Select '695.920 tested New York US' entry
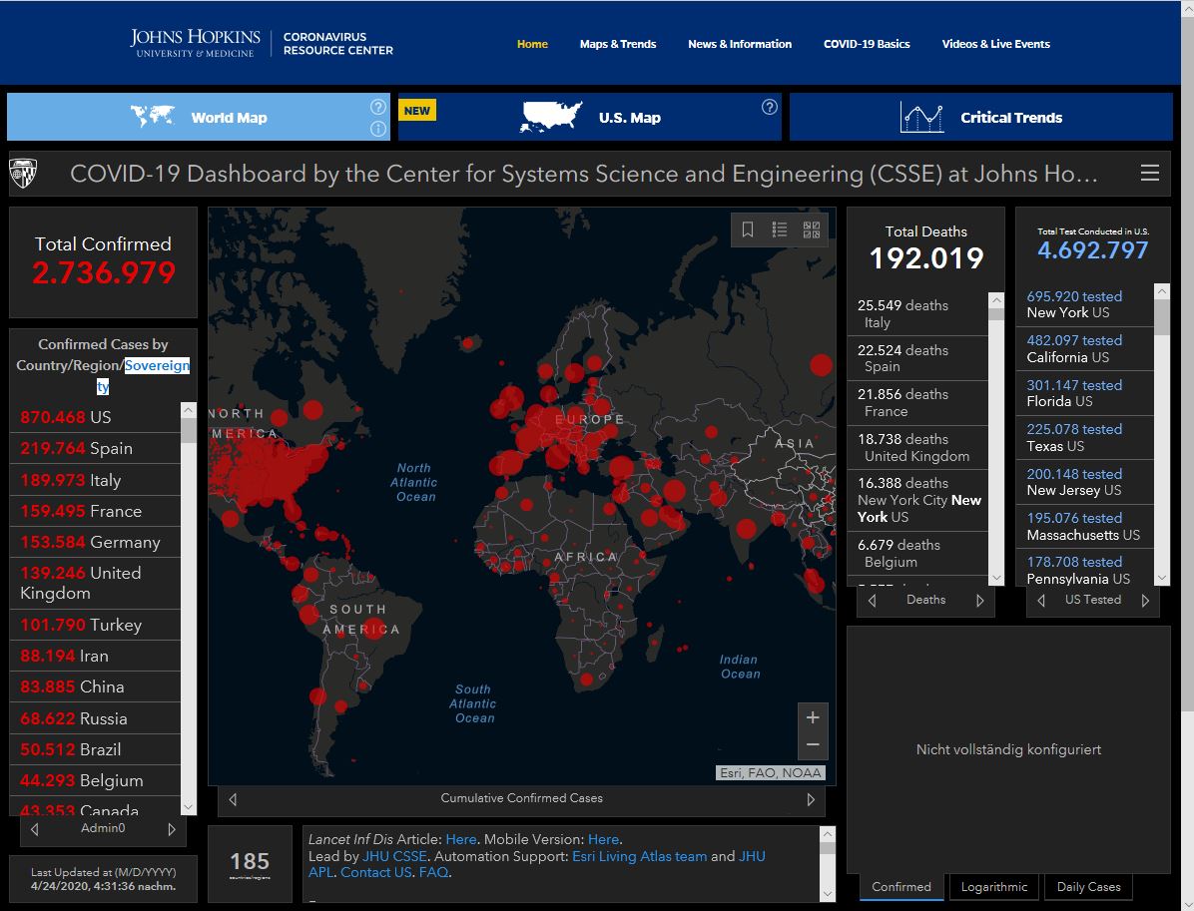Viewport: 1194px width, 911px height. click(1084, 304)
